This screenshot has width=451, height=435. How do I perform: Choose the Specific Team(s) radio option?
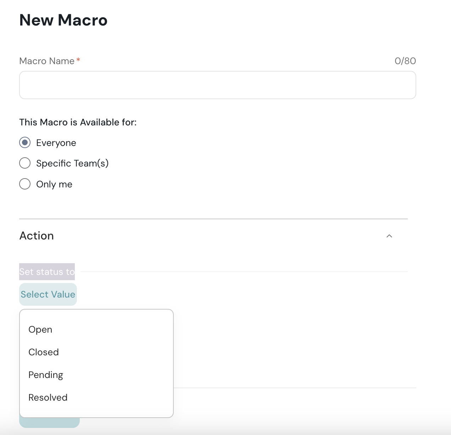pos(25,163)
